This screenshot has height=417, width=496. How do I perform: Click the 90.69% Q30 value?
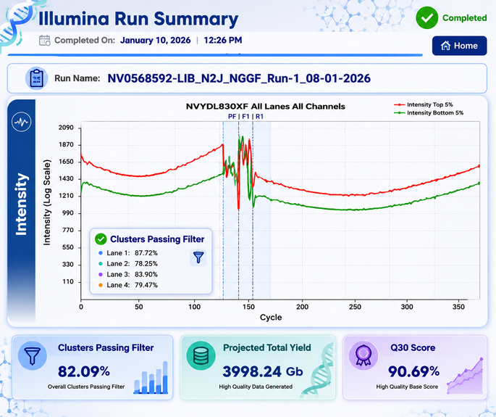pos(413,371)
